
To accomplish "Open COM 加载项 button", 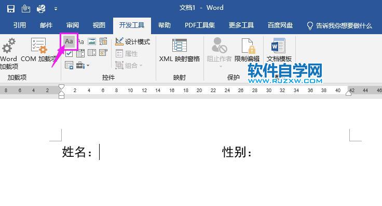I will pos(39,50).
